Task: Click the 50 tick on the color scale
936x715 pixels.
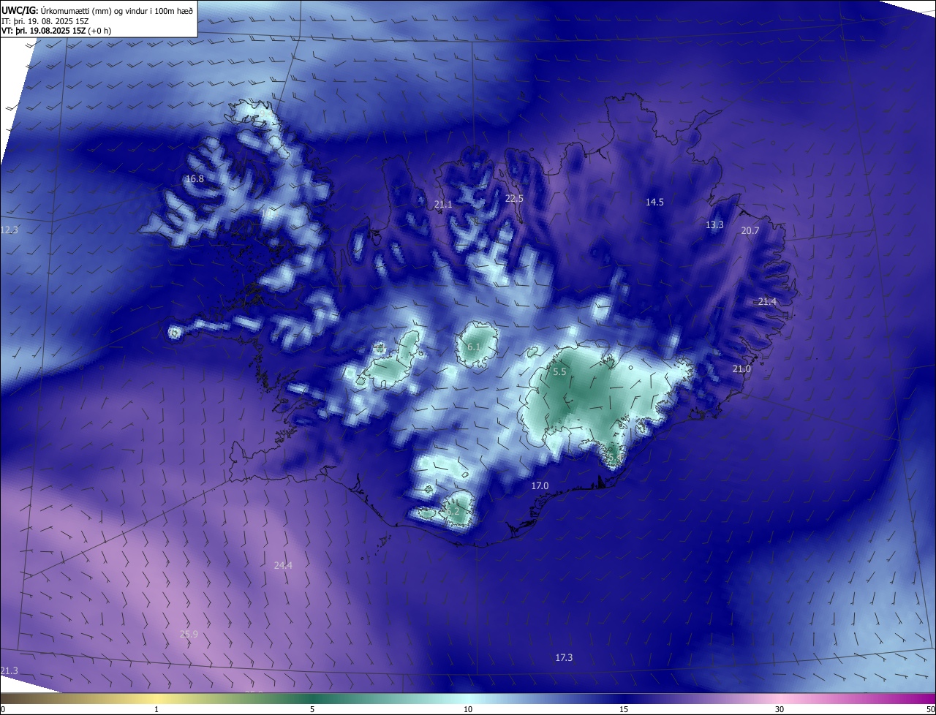Action: [931, 709]
